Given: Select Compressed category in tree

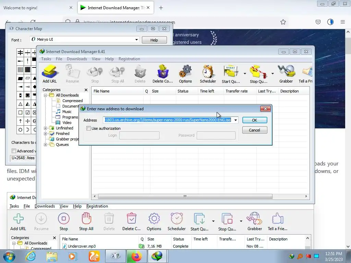Looking at the screenshot, I should click(72, 101).
